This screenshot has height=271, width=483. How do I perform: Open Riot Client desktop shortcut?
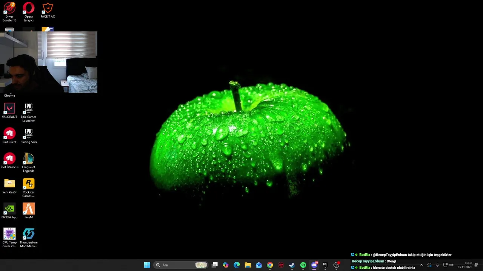point(9,136)
